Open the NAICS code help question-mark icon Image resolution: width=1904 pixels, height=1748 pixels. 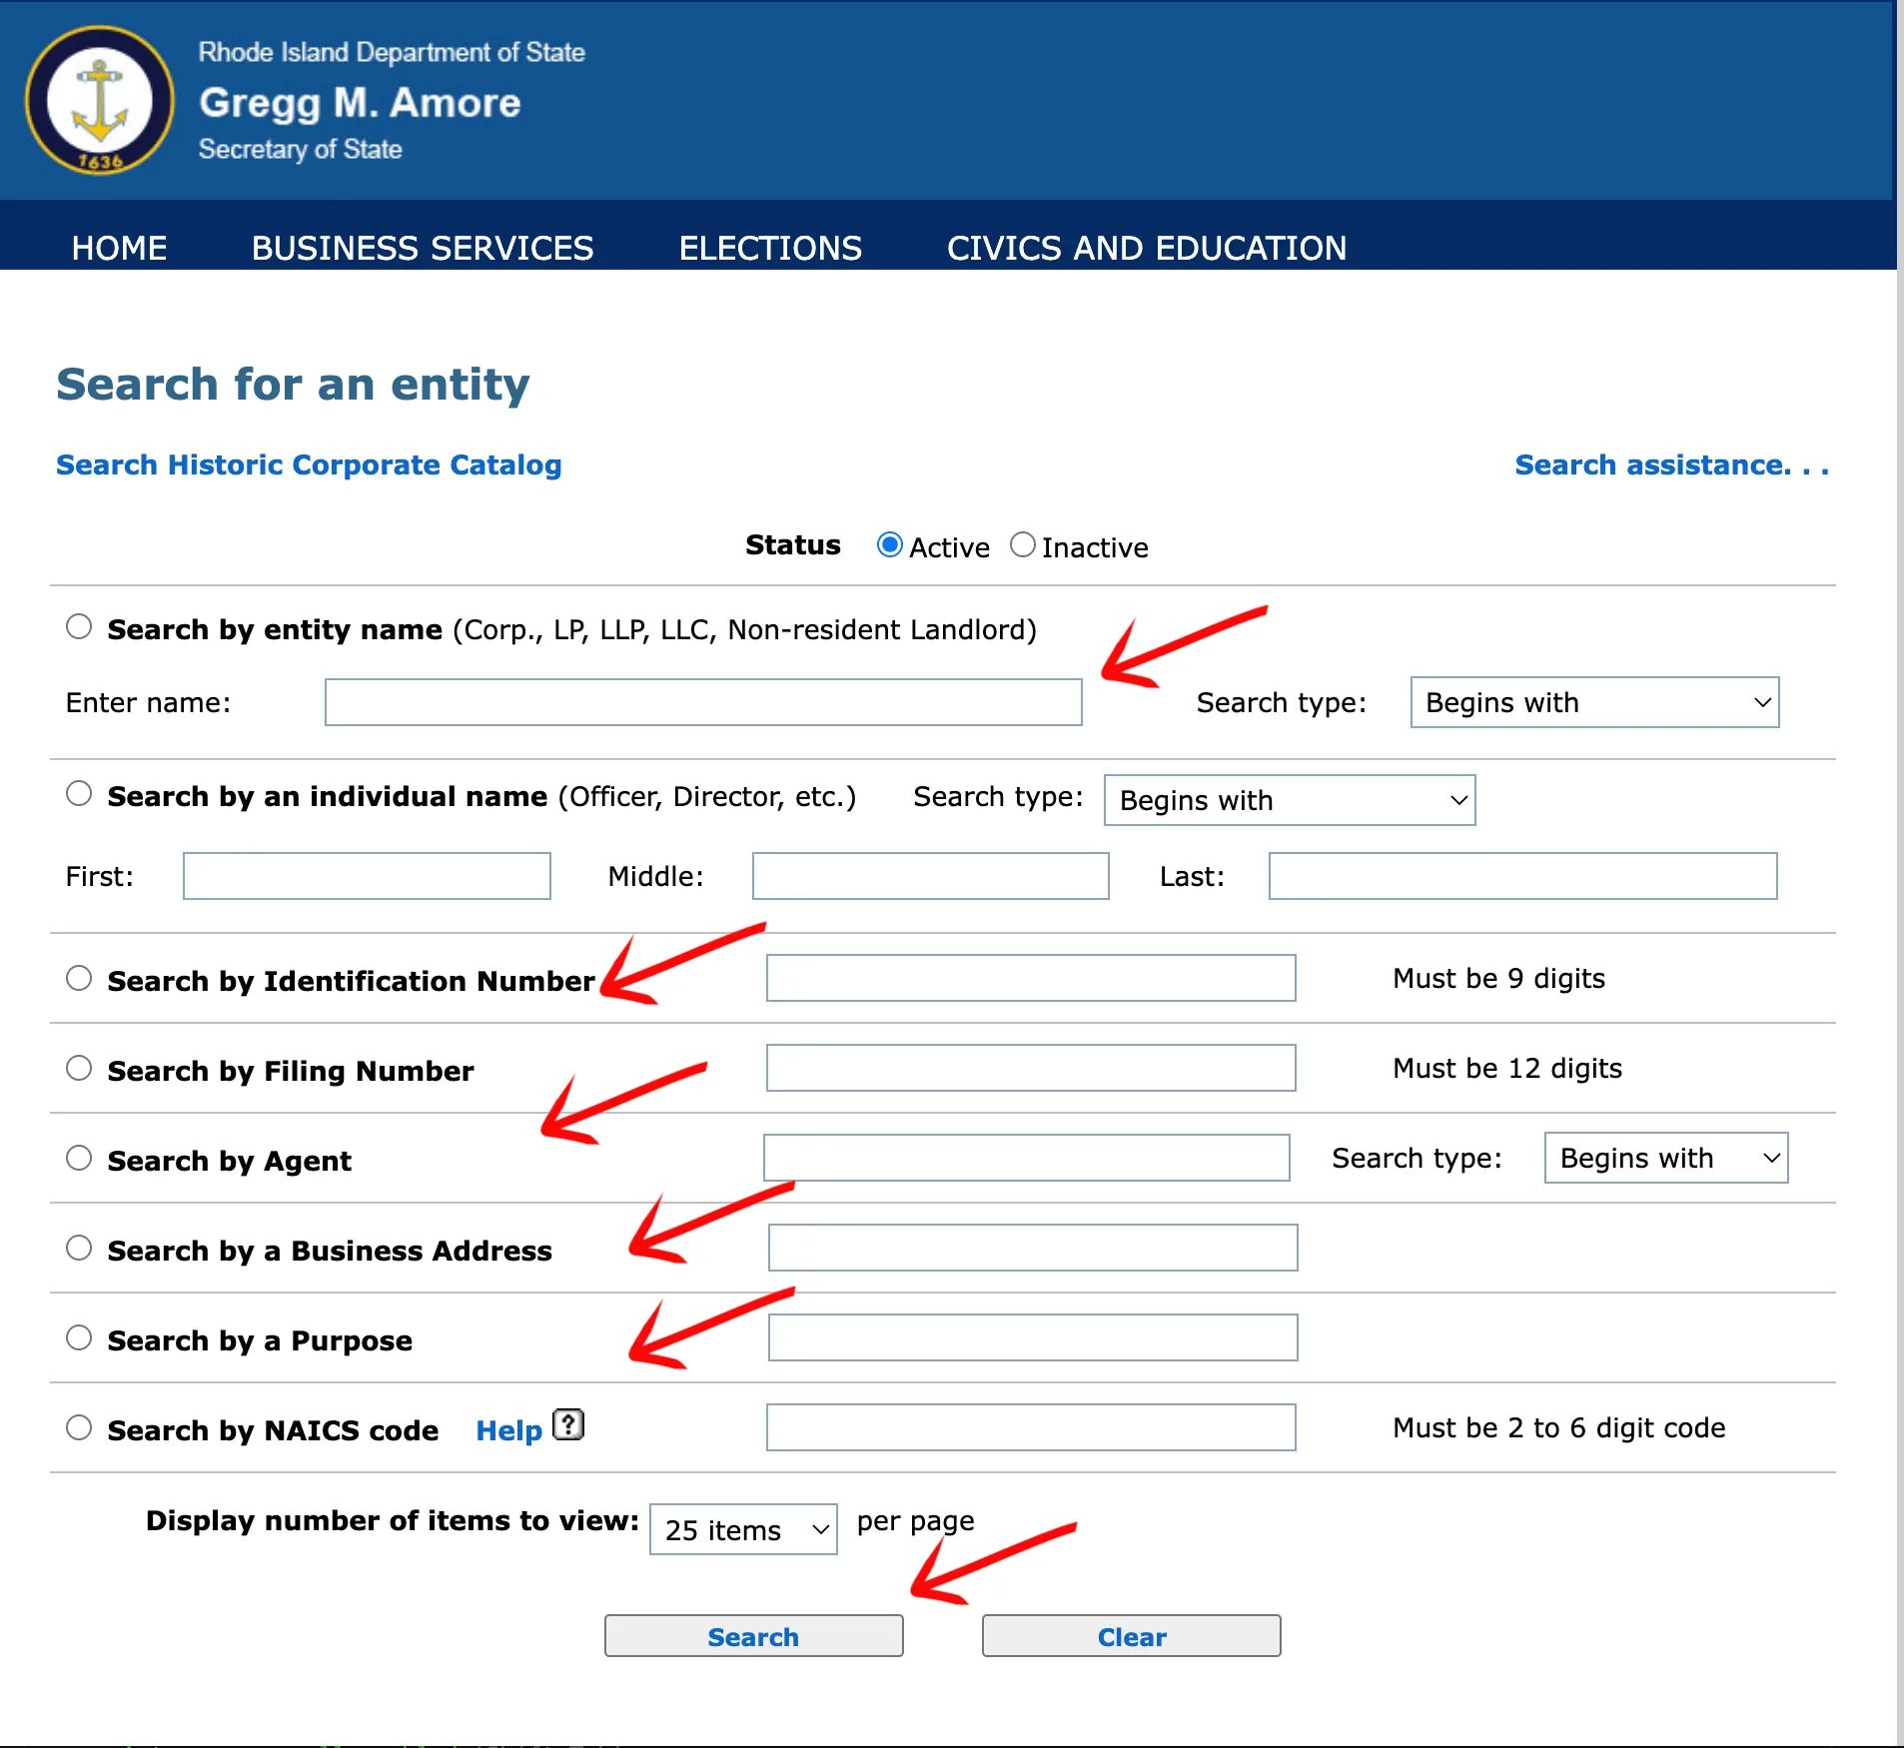568,1424
